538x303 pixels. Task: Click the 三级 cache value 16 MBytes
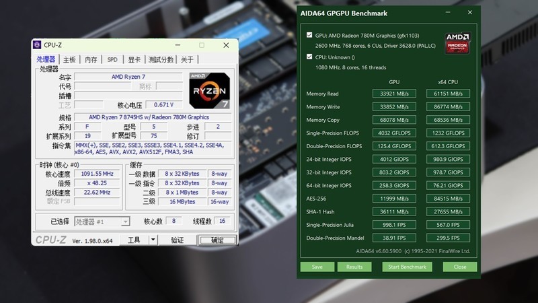pyautogui.click(x=182, y=201)
